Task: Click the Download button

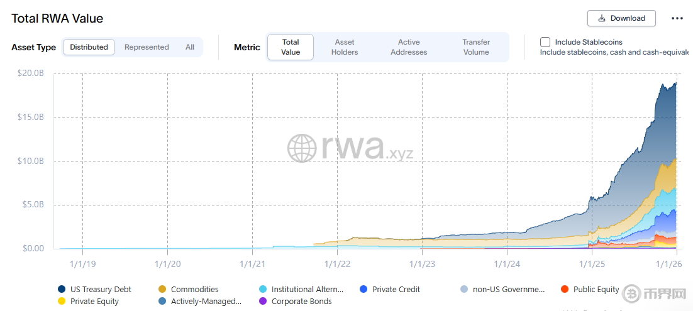Action: (x=621, y=18)
